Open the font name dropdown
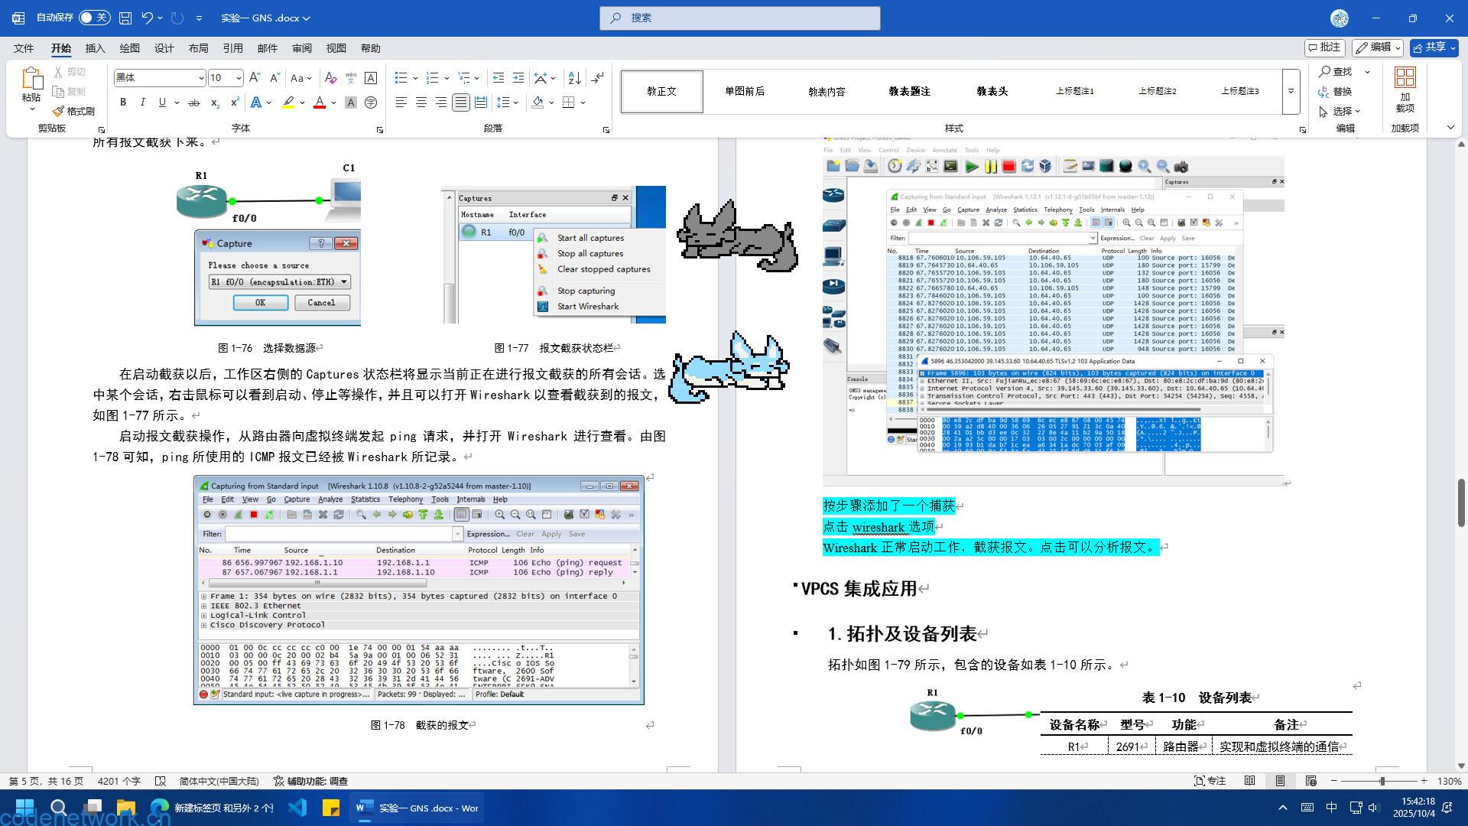Viewport: 1468px width, 826px height. click(201, 78)
